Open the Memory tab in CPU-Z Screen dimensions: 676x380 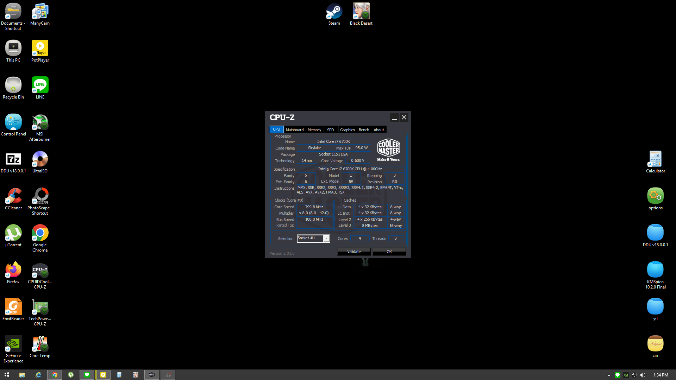pyautogui.click(x=314, y=130)
